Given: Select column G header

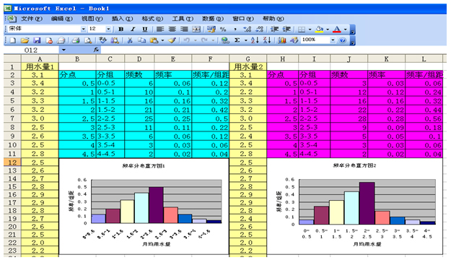Looking at the screenshot, I should pos(248,58).
